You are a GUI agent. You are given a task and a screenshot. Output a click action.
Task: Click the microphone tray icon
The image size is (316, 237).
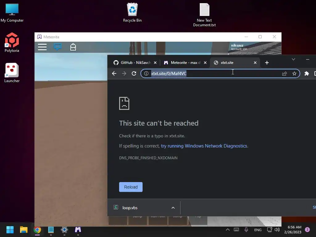[246, 230]
